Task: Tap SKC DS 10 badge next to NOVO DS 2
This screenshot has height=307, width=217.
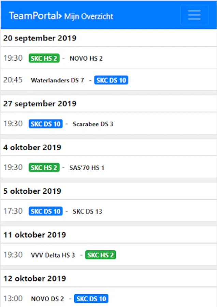Action: tap(91, 299)
